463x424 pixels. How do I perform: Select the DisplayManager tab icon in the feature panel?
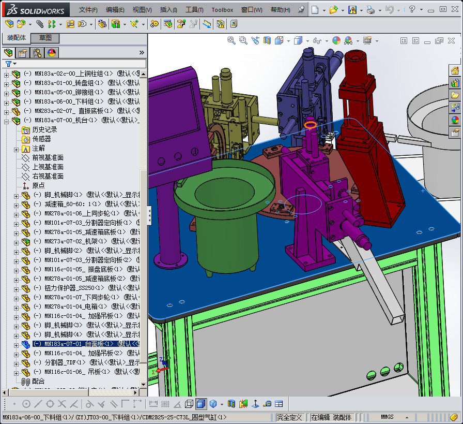(52, 52)
